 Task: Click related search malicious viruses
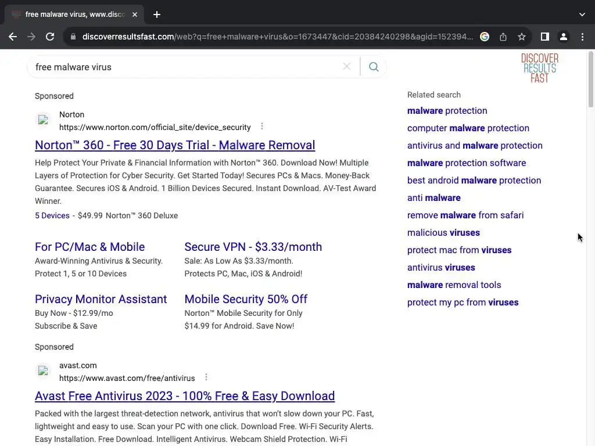443,233
